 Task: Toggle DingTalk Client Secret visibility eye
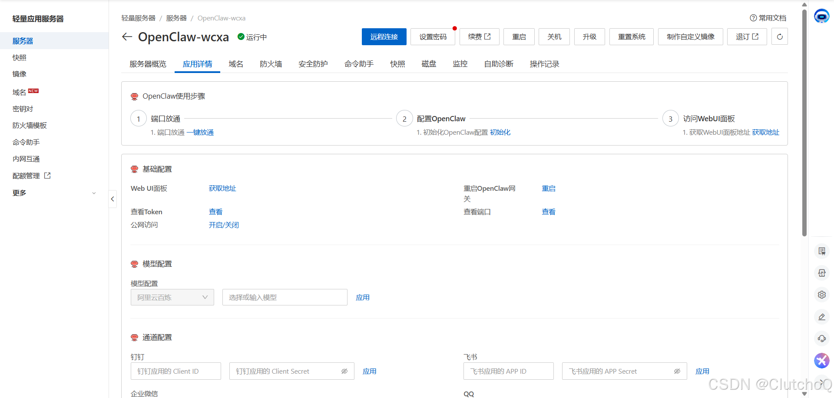344,371
